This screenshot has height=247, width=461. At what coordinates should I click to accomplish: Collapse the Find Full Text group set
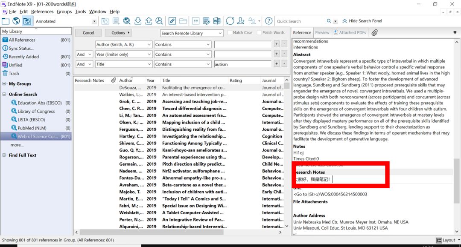[4, 155]
